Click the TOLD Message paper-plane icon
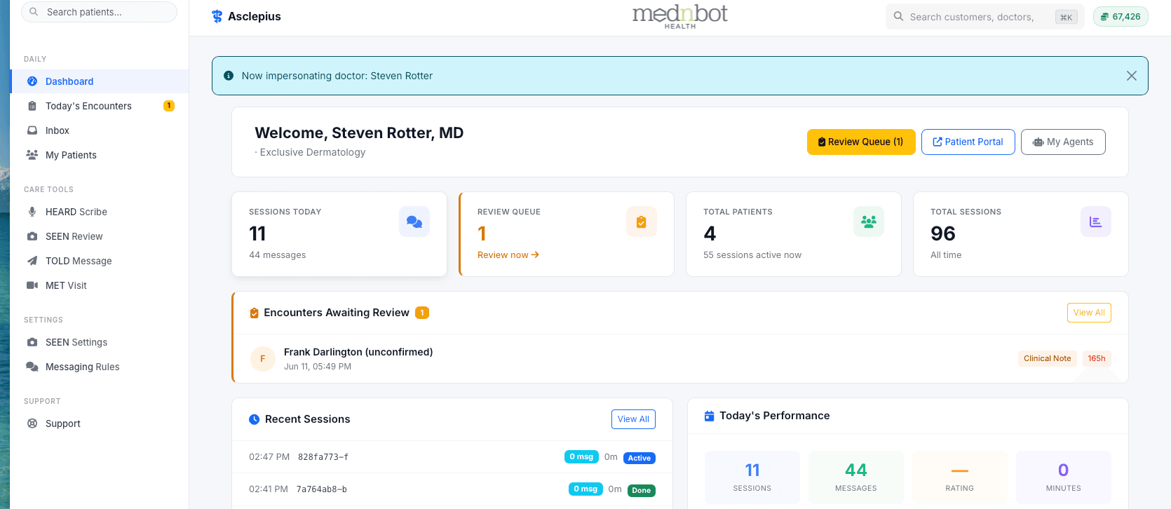The width and height of the screenshot is (1171, 509). [32, 261]
